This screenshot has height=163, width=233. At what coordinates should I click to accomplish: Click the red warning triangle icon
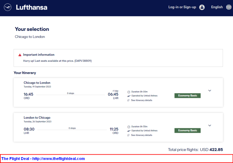[20, 55]
